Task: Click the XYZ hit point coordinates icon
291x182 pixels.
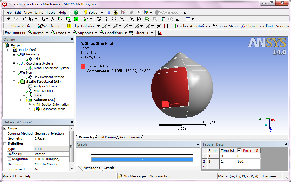Action: coord(24,19)
